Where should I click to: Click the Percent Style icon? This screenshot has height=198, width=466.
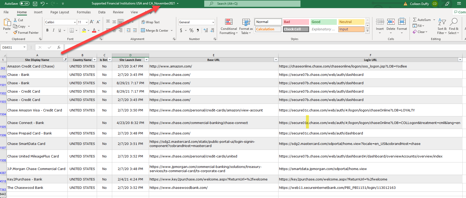[x=191, y=30]
